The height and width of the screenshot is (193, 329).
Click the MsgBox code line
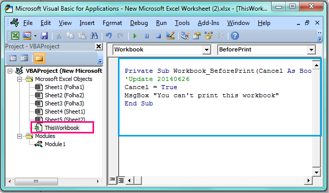pyautogui.click(x=202, y=95)
